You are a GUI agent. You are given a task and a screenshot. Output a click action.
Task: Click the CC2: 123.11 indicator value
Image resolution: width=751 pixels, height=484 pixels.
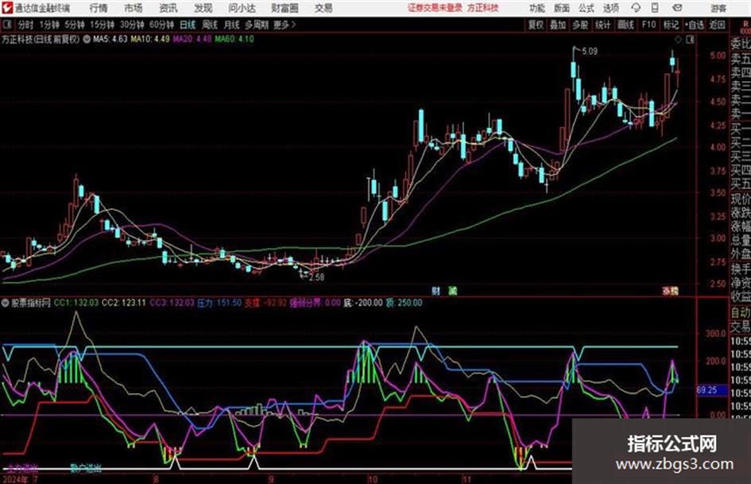point(123,303)
